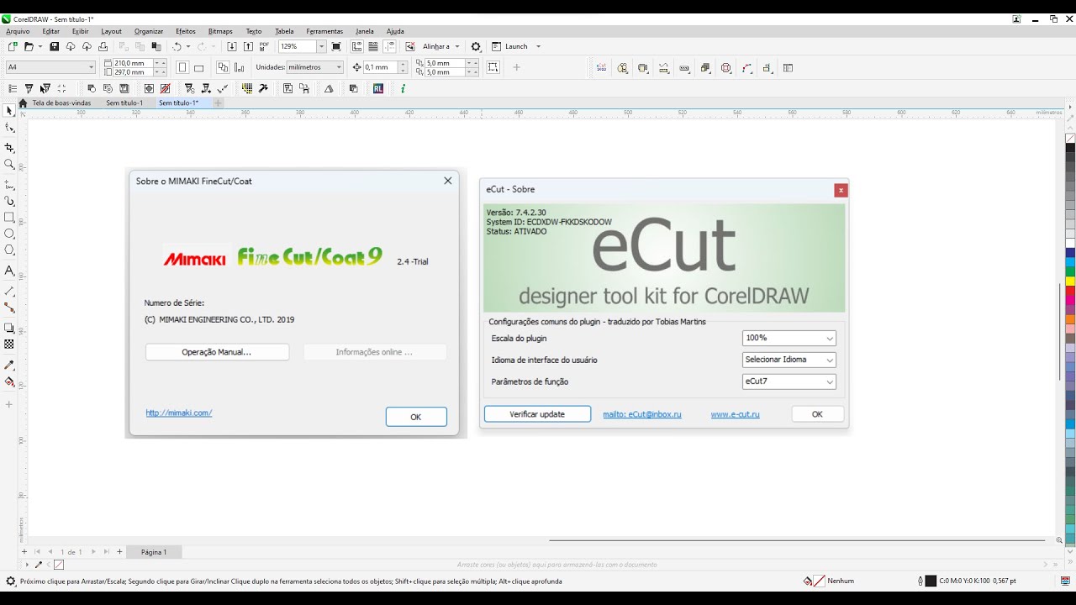Open the Unidades milímetros dropdown
The image size is (1076, 605).
[339, 67]
